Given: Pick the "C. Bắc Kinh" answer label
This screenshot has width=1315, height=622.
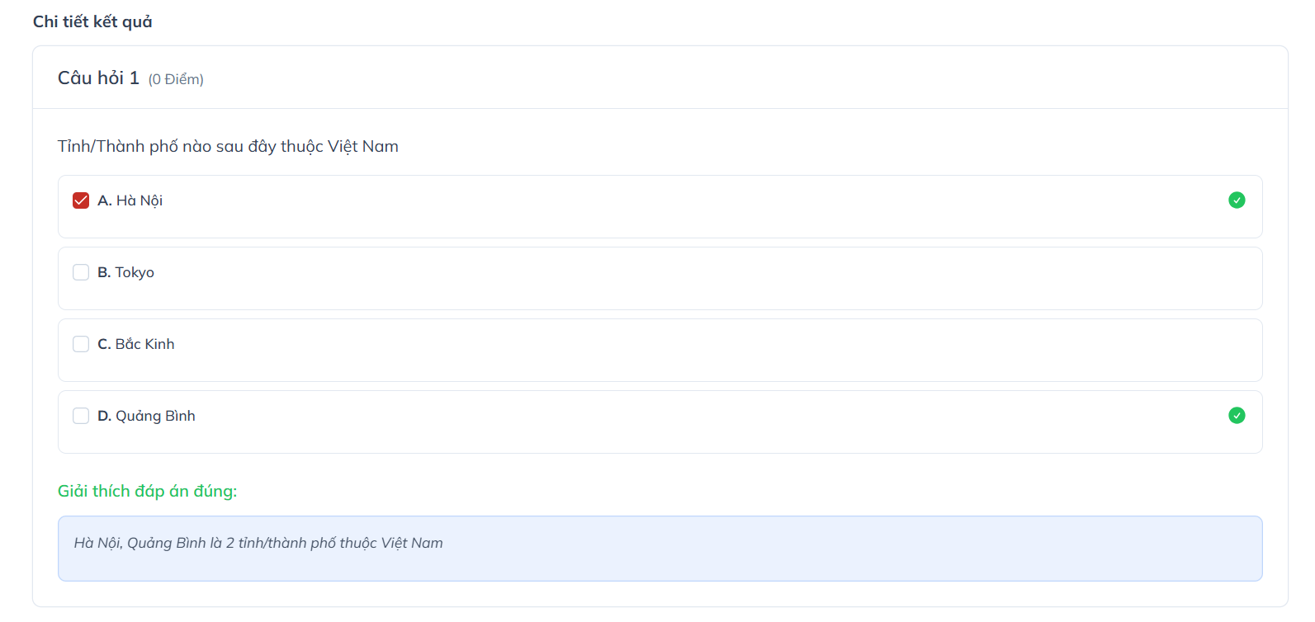Looking at the screenshot, I should 136,344.
